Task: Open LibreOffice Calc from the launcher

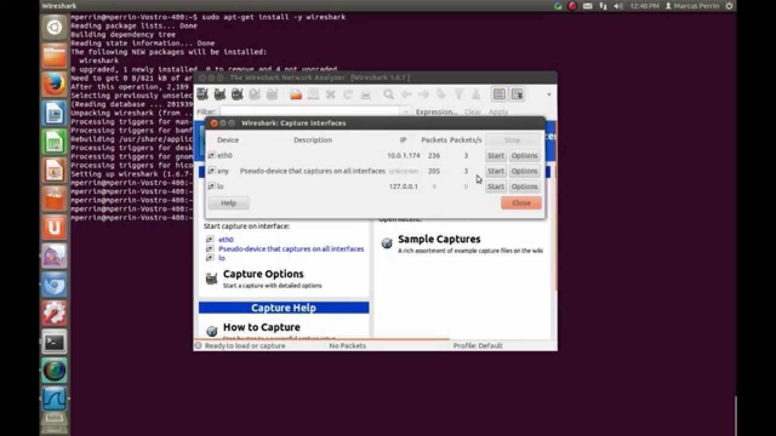Action: 55,142
